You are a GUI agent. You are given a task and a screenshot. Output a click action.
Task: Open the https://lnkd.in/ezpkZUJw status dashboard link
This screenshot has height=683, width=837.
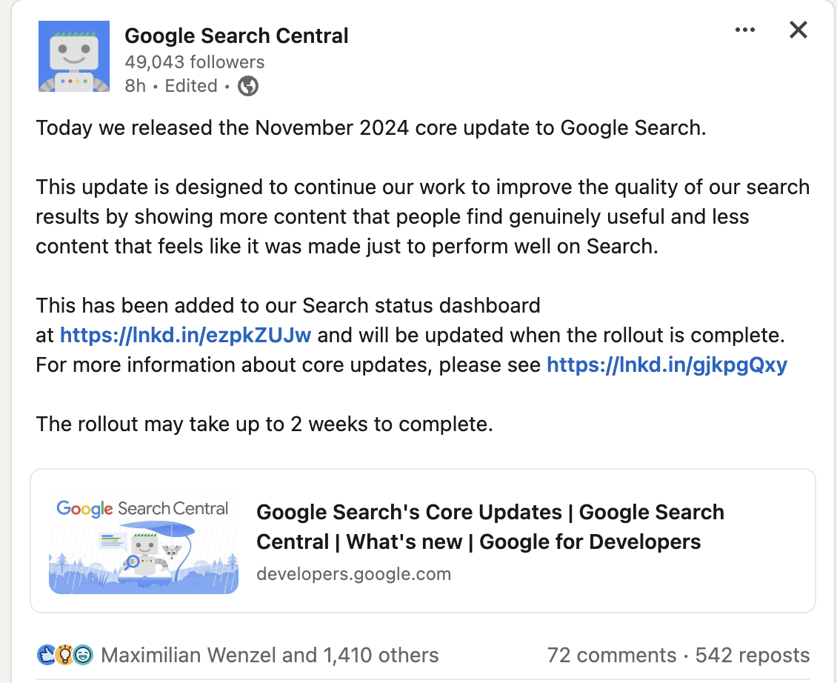click(x=185, y=335)
